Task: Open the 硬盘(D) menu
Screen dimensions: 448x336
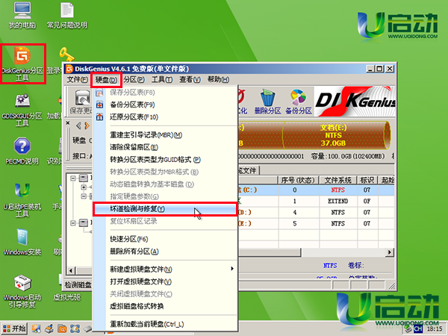Action: pyautogui.click(x=107, y=80)
